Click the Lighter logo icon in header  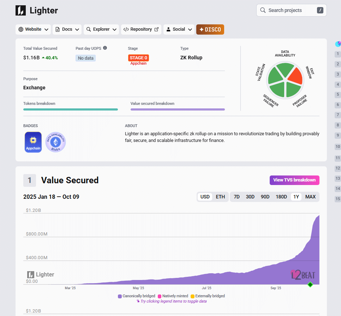[x=21, y=11]
